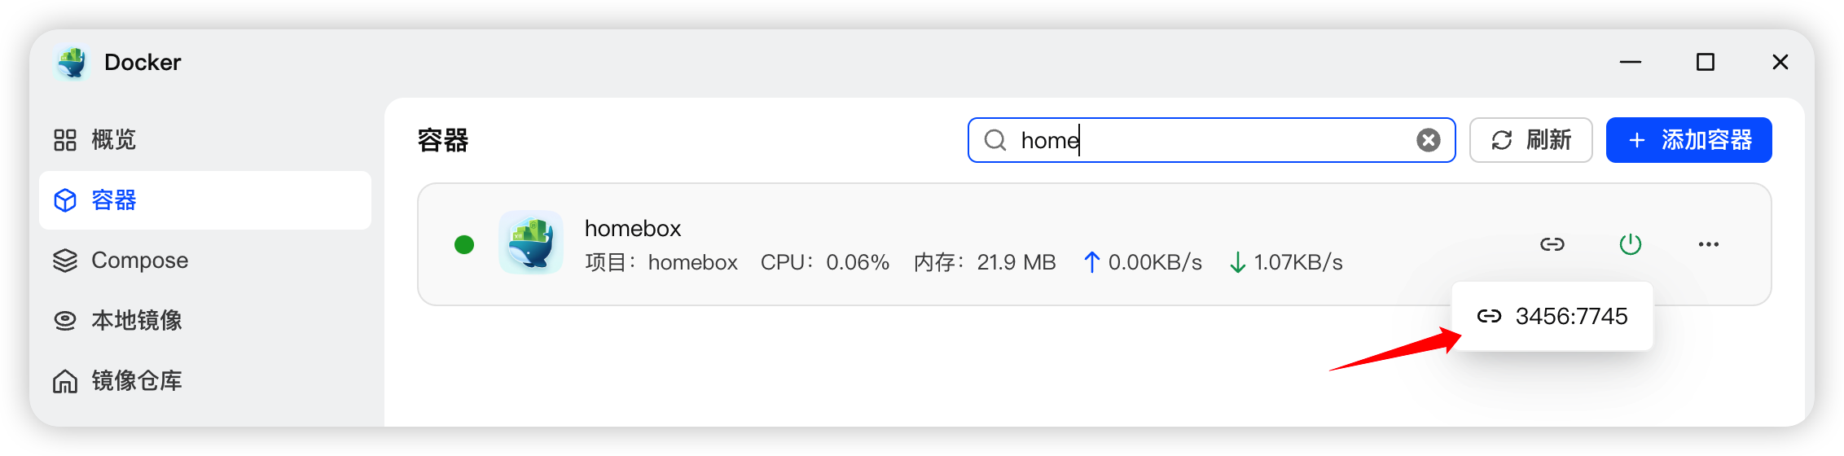Click the magnifier search icon
This screenshot has height=456, width=1844.
994,141
